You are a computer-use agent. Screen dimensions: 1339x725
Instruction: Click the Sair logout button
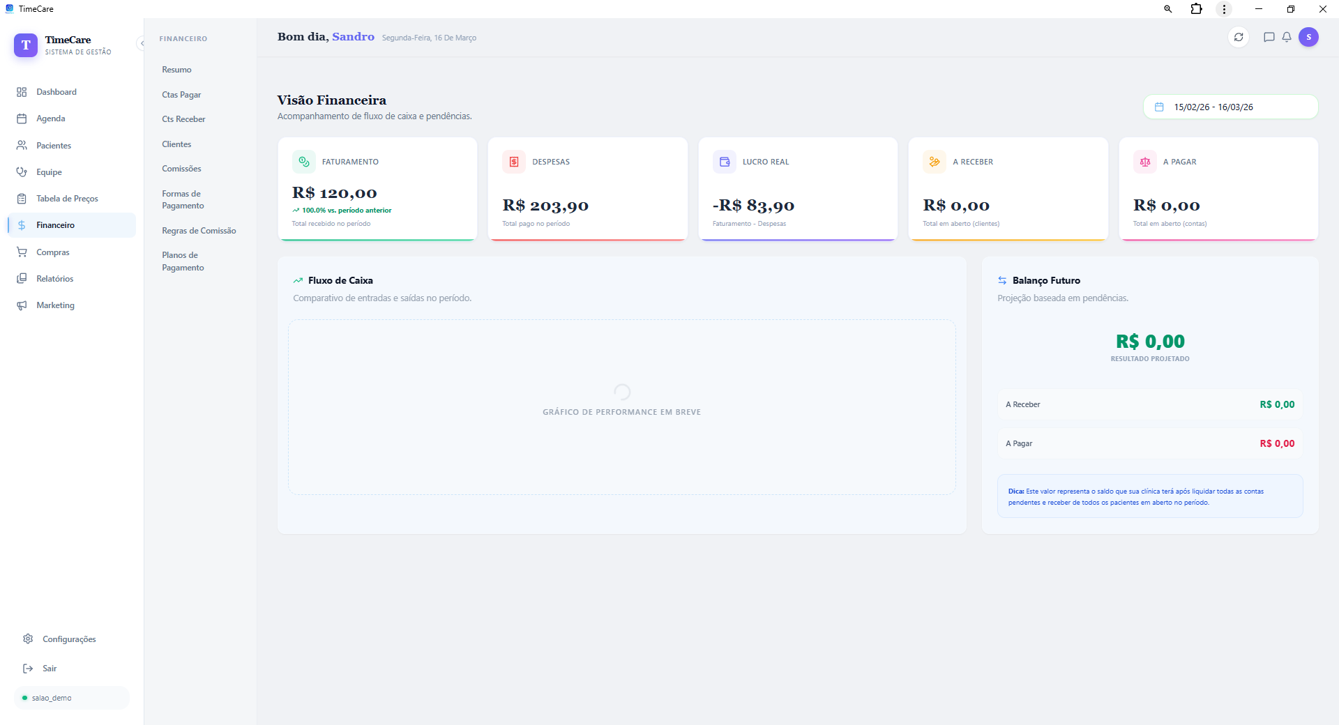(49, 669)
